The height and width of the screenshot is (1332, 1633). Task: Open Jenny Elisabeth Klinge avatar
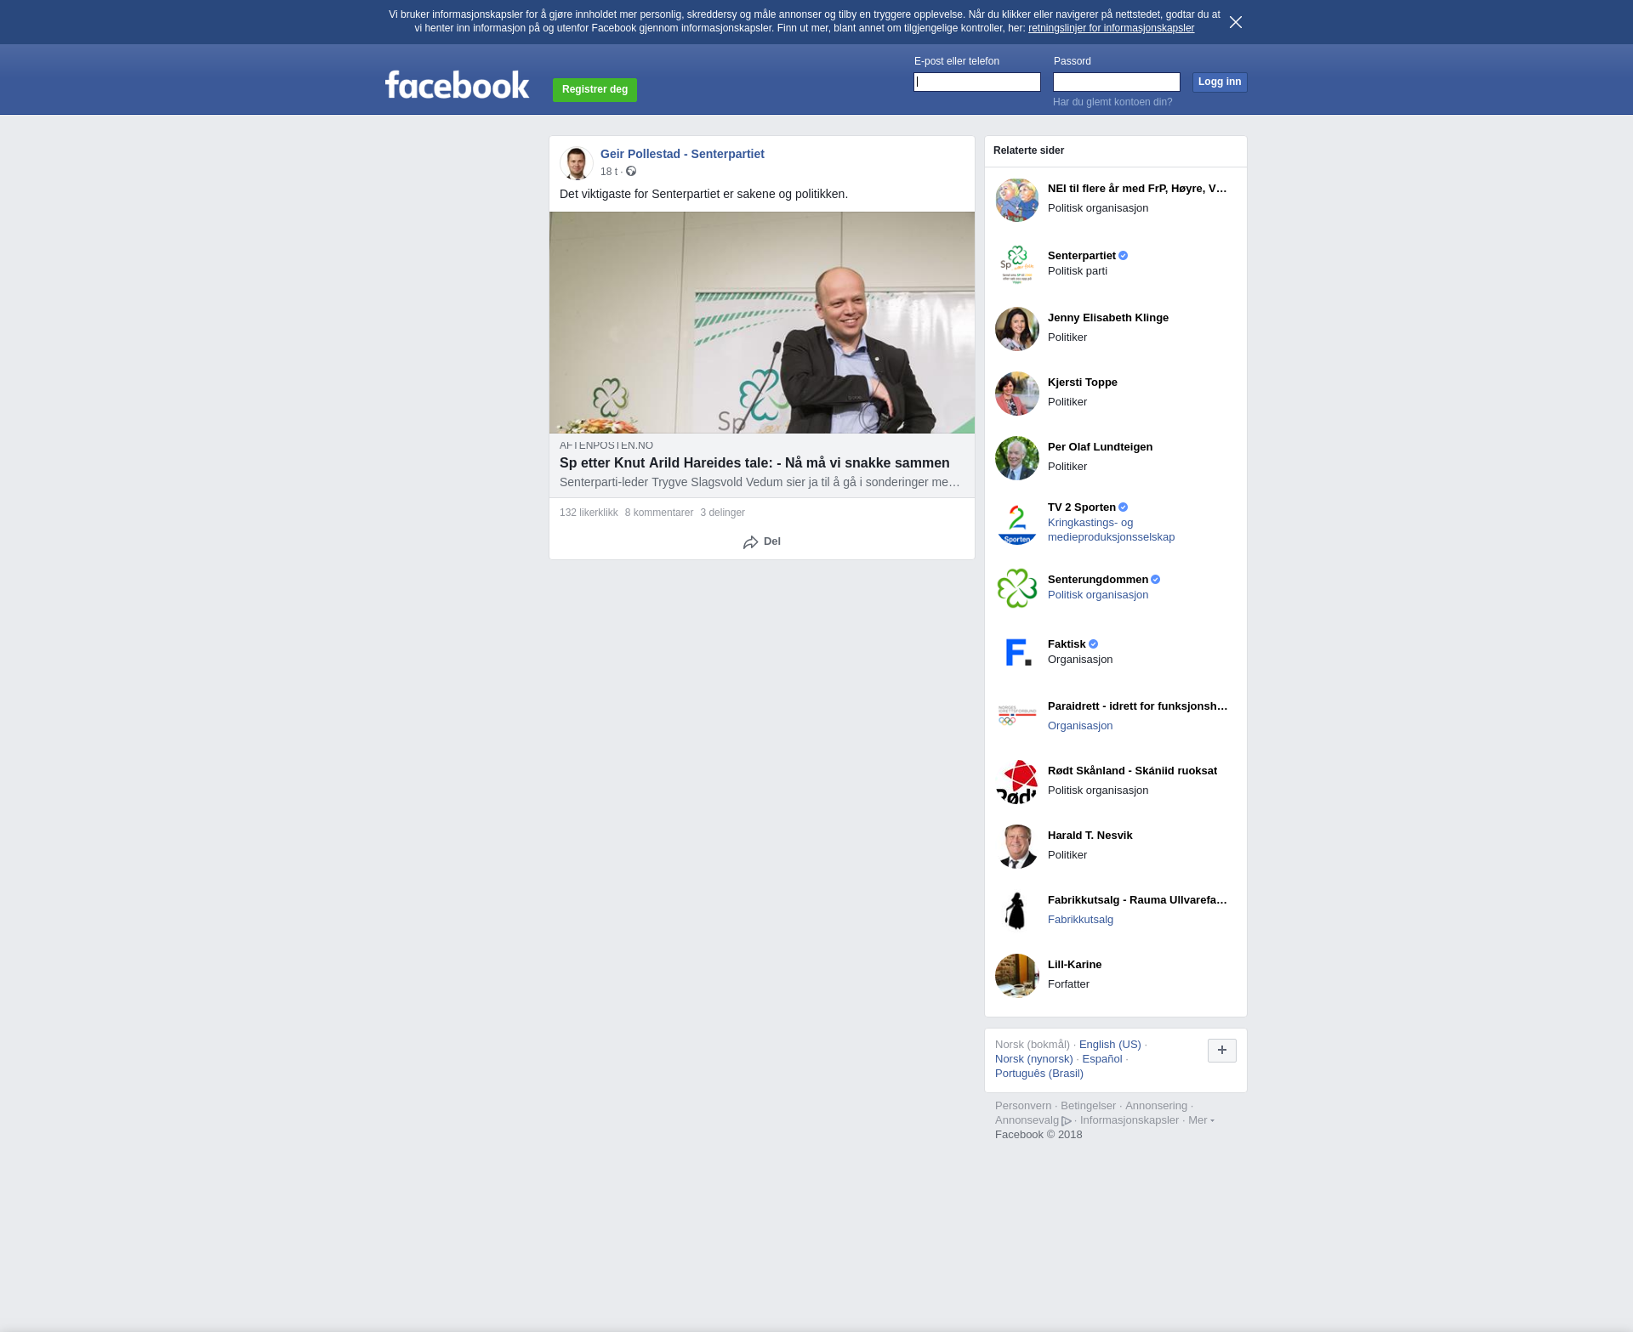pos(1017,329)
